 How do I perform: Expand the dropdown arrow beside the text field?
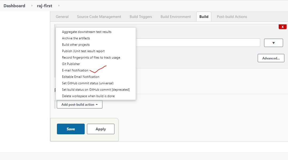(273, 43)
